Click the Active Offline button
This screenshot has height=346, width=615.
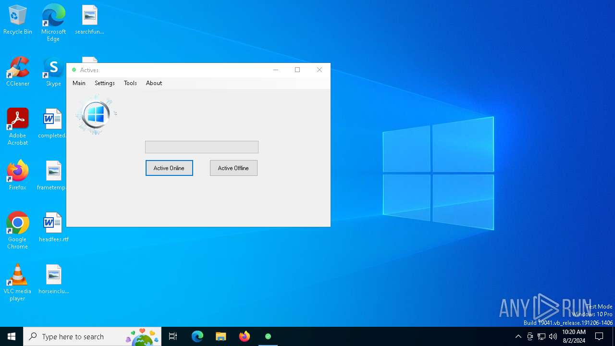tap(234, 168)
